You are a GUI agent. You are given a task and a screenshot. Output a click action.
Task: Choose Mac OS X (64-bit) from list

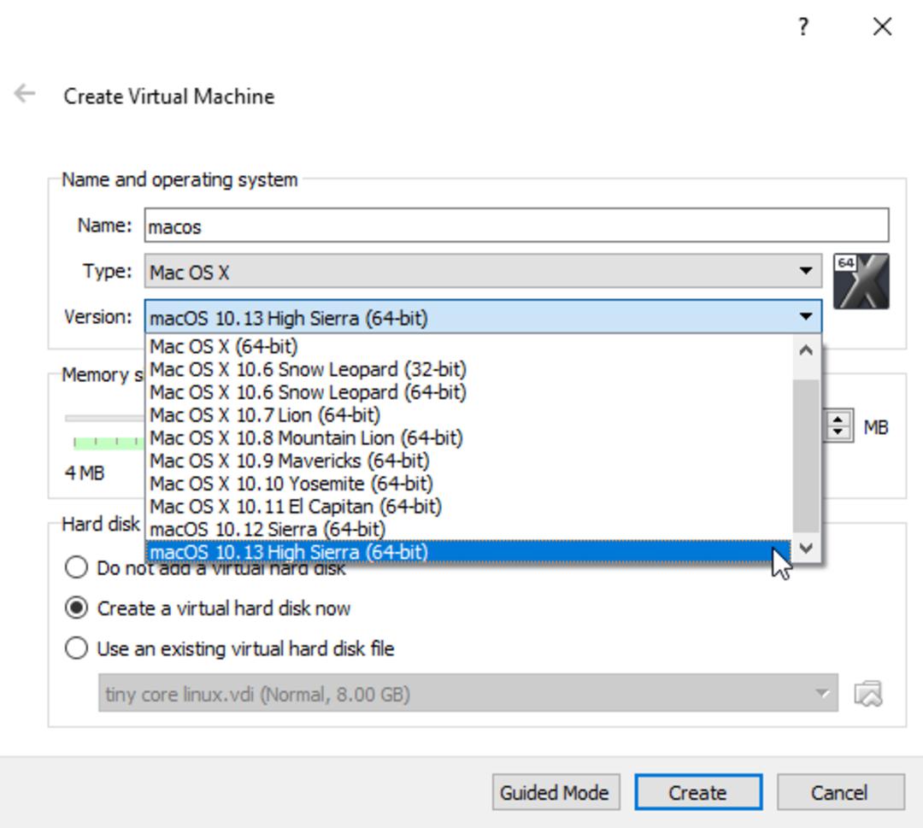(x=468, y=347)
